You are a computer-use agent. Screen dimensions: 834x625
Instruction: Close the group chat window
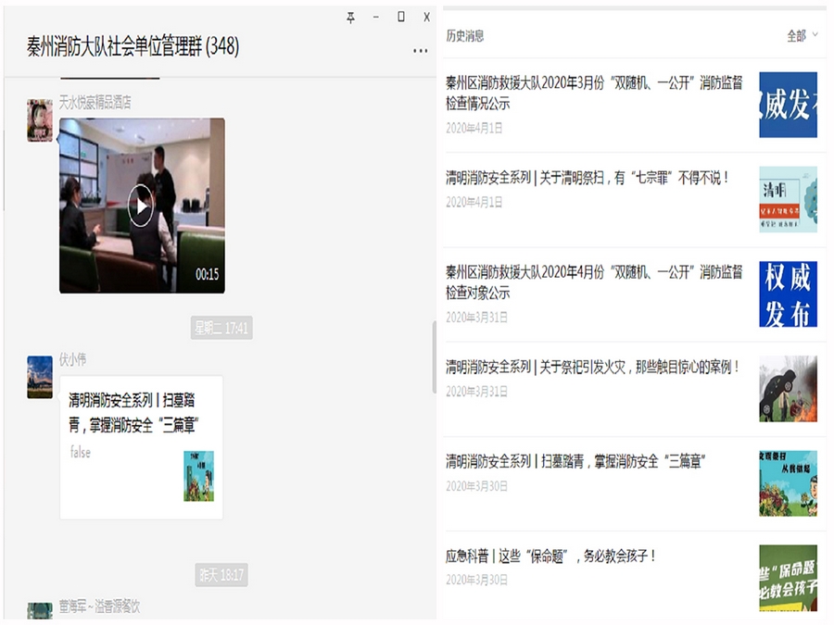point(426,17)
